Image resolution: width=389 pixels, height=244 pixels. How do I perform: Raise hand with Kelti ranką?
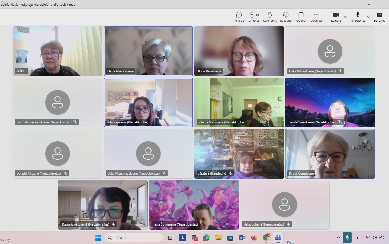(x=270, y=17)
